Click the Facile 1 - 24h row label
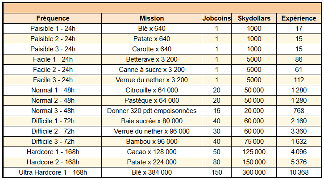 pyautogui.click(x=53, y=59)
